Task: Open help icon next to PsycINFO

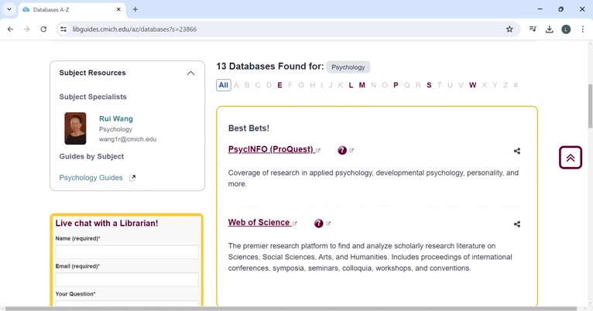Action: click(342, 150)
